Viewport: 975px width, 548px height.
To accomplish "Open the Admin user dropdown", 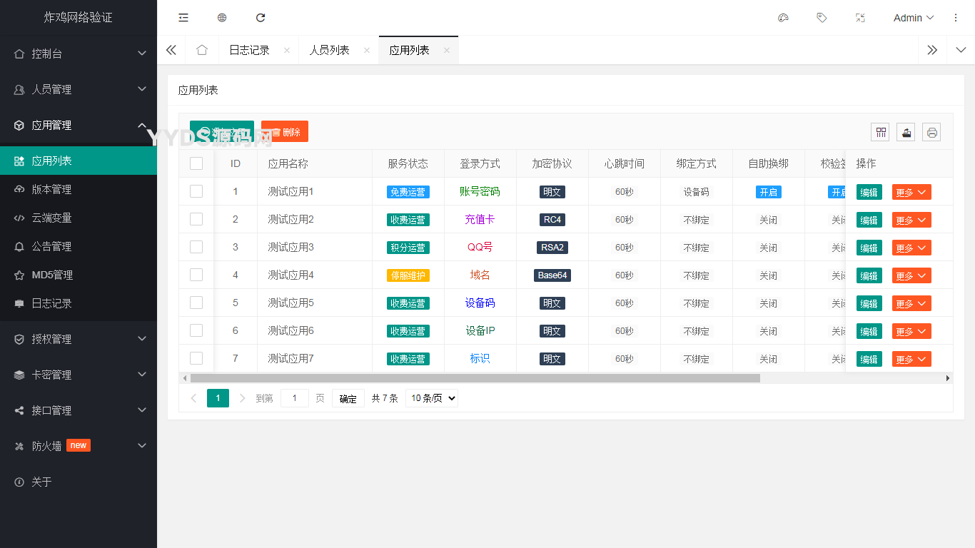I will (913, 18).
